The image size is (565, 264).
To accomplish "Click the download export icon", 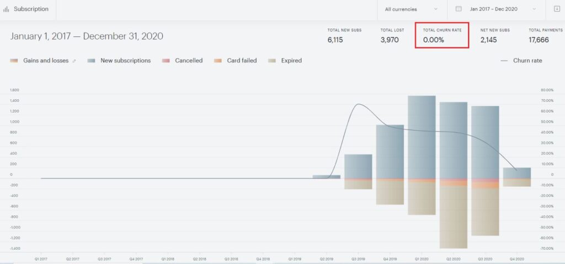I will [x=557, y=9].
